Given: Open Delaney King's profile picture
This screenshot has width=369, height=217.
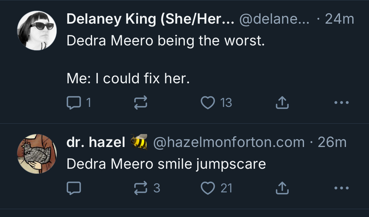Looking at the screenshot, I should coord(37,30).
